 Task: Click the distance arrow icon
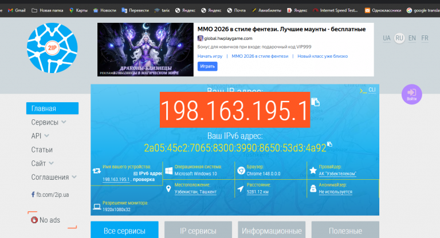click(241, 189)
